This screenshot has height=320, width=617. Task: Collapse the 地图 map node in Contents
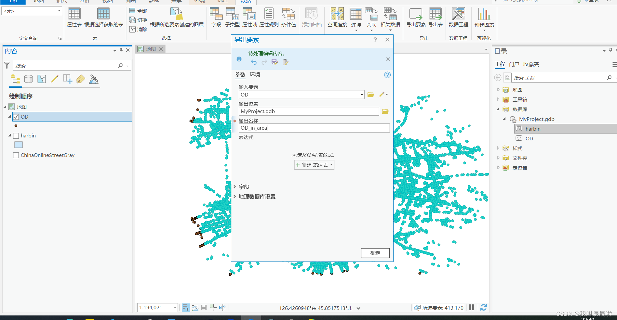[5, 107]
